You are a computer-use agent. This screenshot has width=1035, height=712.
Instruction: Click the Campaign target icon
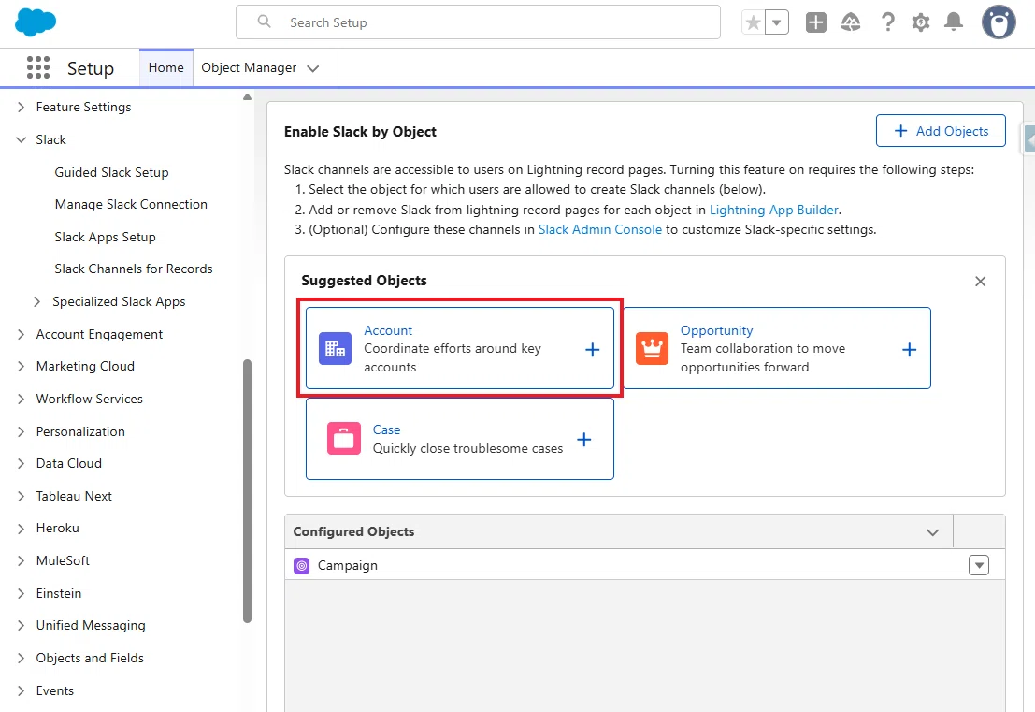(302, 566)
